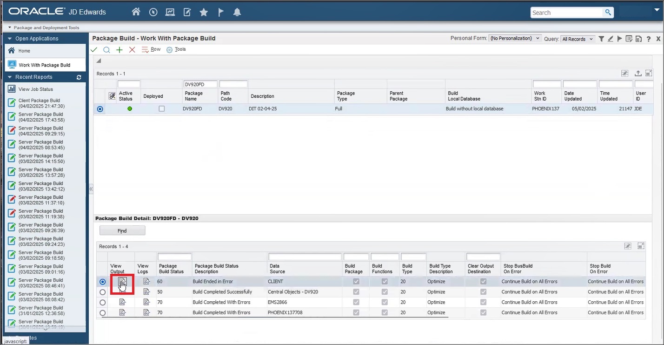Click the star Favorites icon in the banner
Screen dimensions: 664x345
[204, 12]
